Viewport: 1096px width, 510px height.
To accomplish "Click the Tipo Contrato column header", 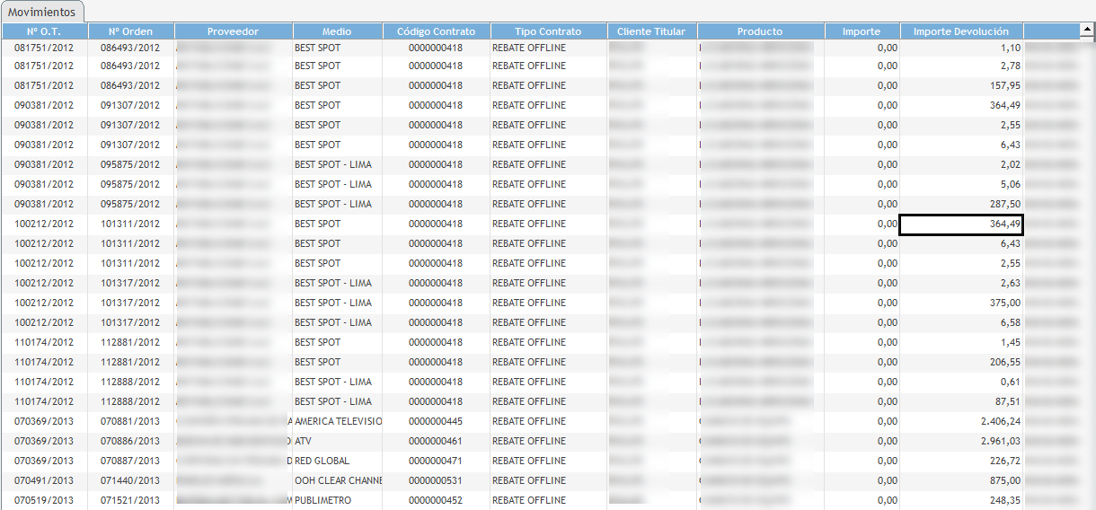I will pyautogui.click(x=548, y=31).
